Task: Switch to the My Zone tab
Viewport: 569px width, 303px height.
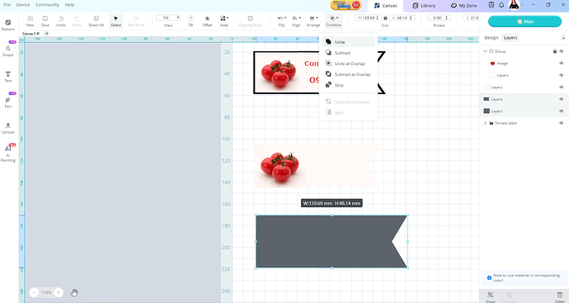Action: point(463,6)
